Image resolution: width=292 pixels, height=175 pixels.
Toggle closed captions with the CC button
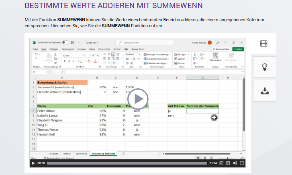pos(221,163)
